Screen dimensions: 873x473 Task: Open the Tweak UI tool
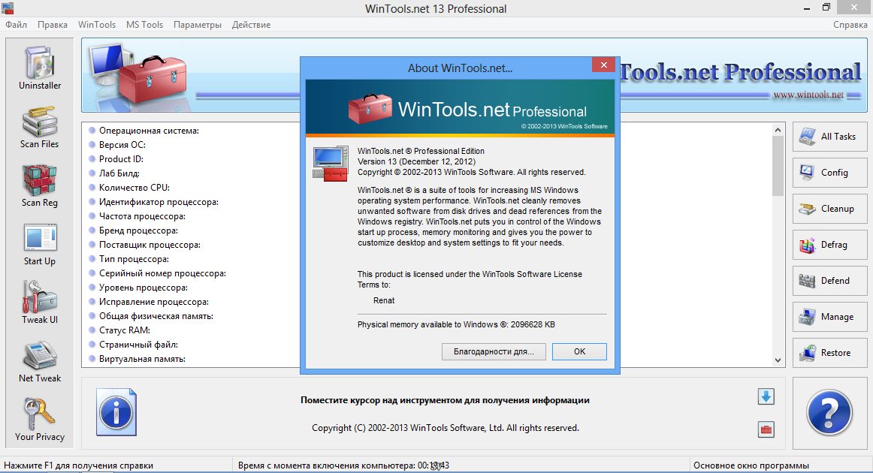click(x=40, y=303)
